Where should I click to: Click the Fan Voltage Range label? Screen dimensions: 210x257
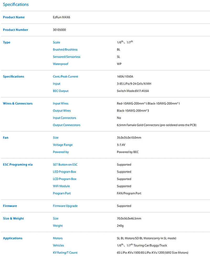(x=63, y=145)
